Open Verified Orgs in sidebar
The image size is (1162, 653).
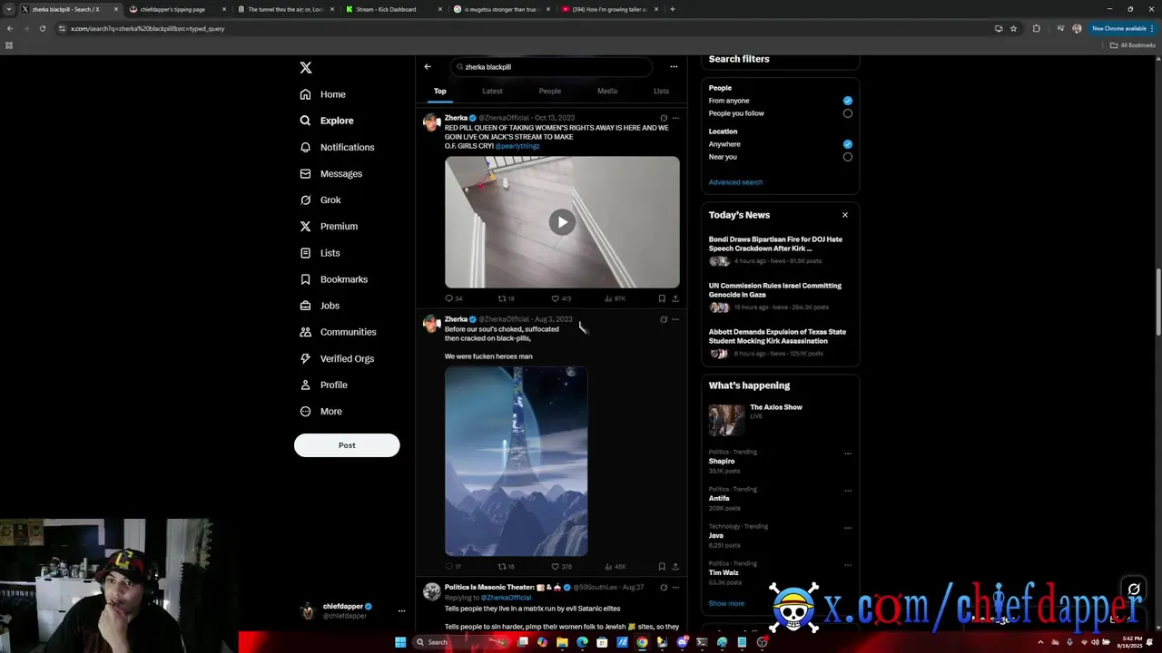point(337,358)
